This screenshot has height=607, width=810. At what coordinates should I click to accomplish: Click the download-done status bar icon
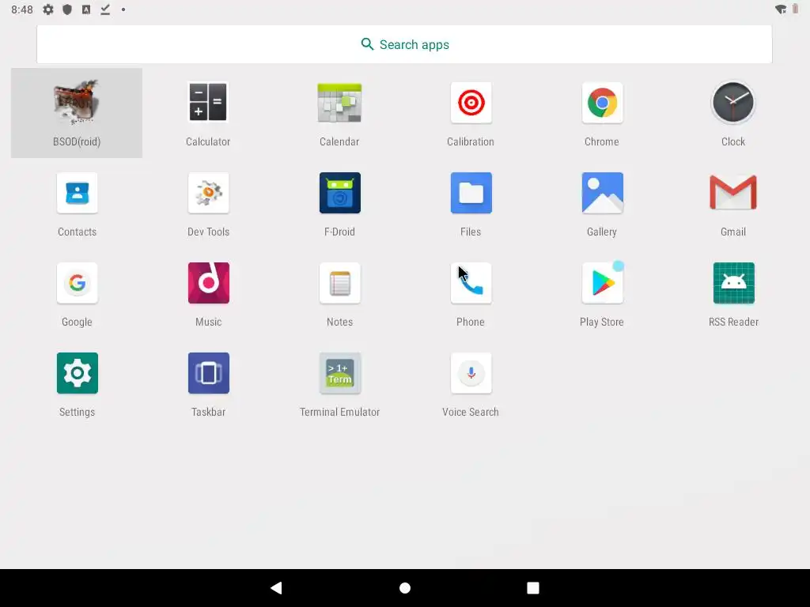click(x=105, y=9)
